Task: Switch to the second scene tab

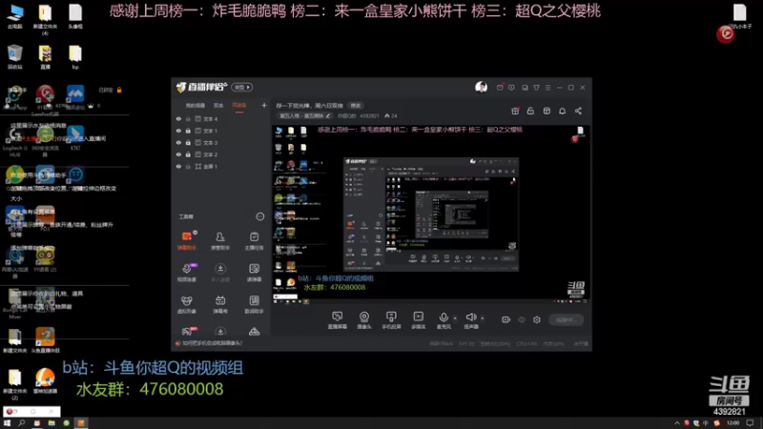Action: pos(218,106)
